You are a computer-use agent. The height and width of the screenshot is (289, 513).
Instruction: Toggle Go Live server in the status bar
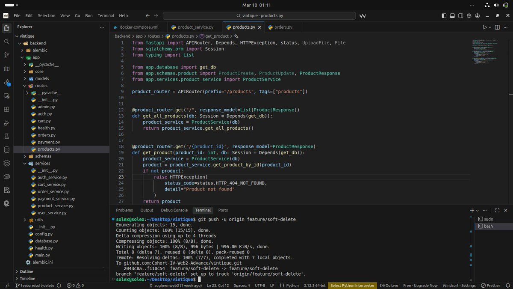point(389,285)
